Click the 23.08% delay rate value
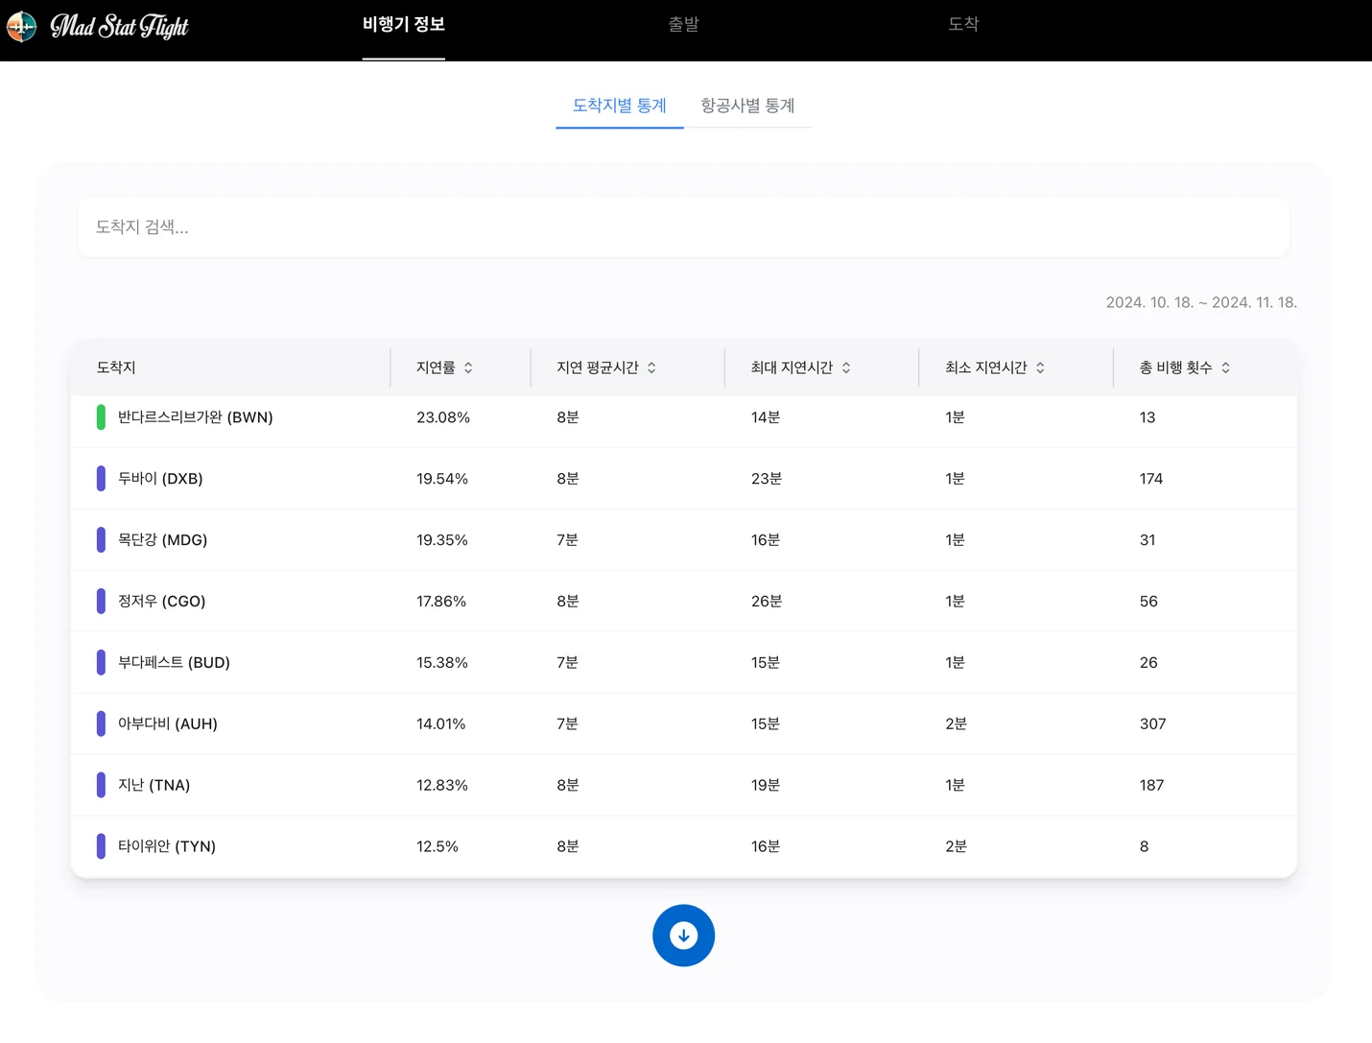 443,417
